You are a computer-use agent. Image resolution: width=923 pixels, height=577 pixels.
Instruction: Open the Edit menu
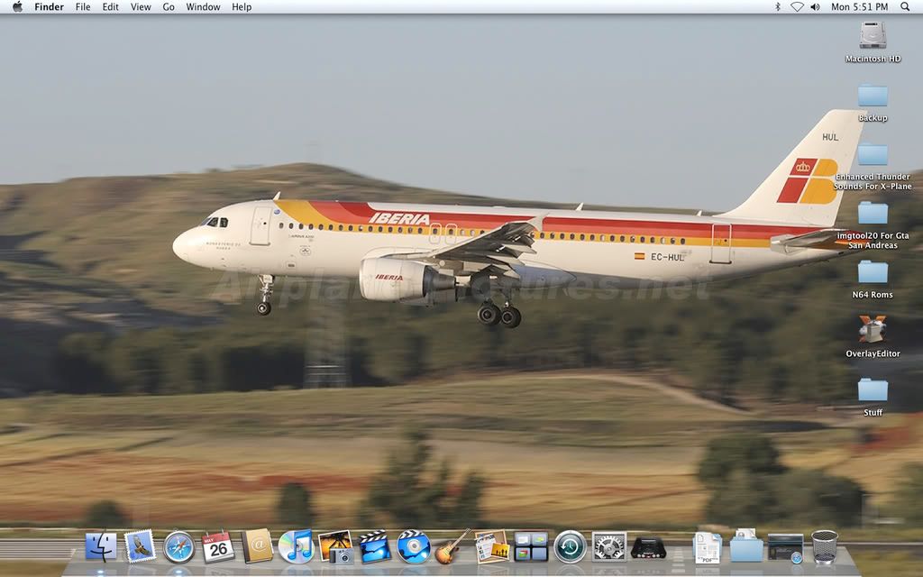[x=111, y=6]
